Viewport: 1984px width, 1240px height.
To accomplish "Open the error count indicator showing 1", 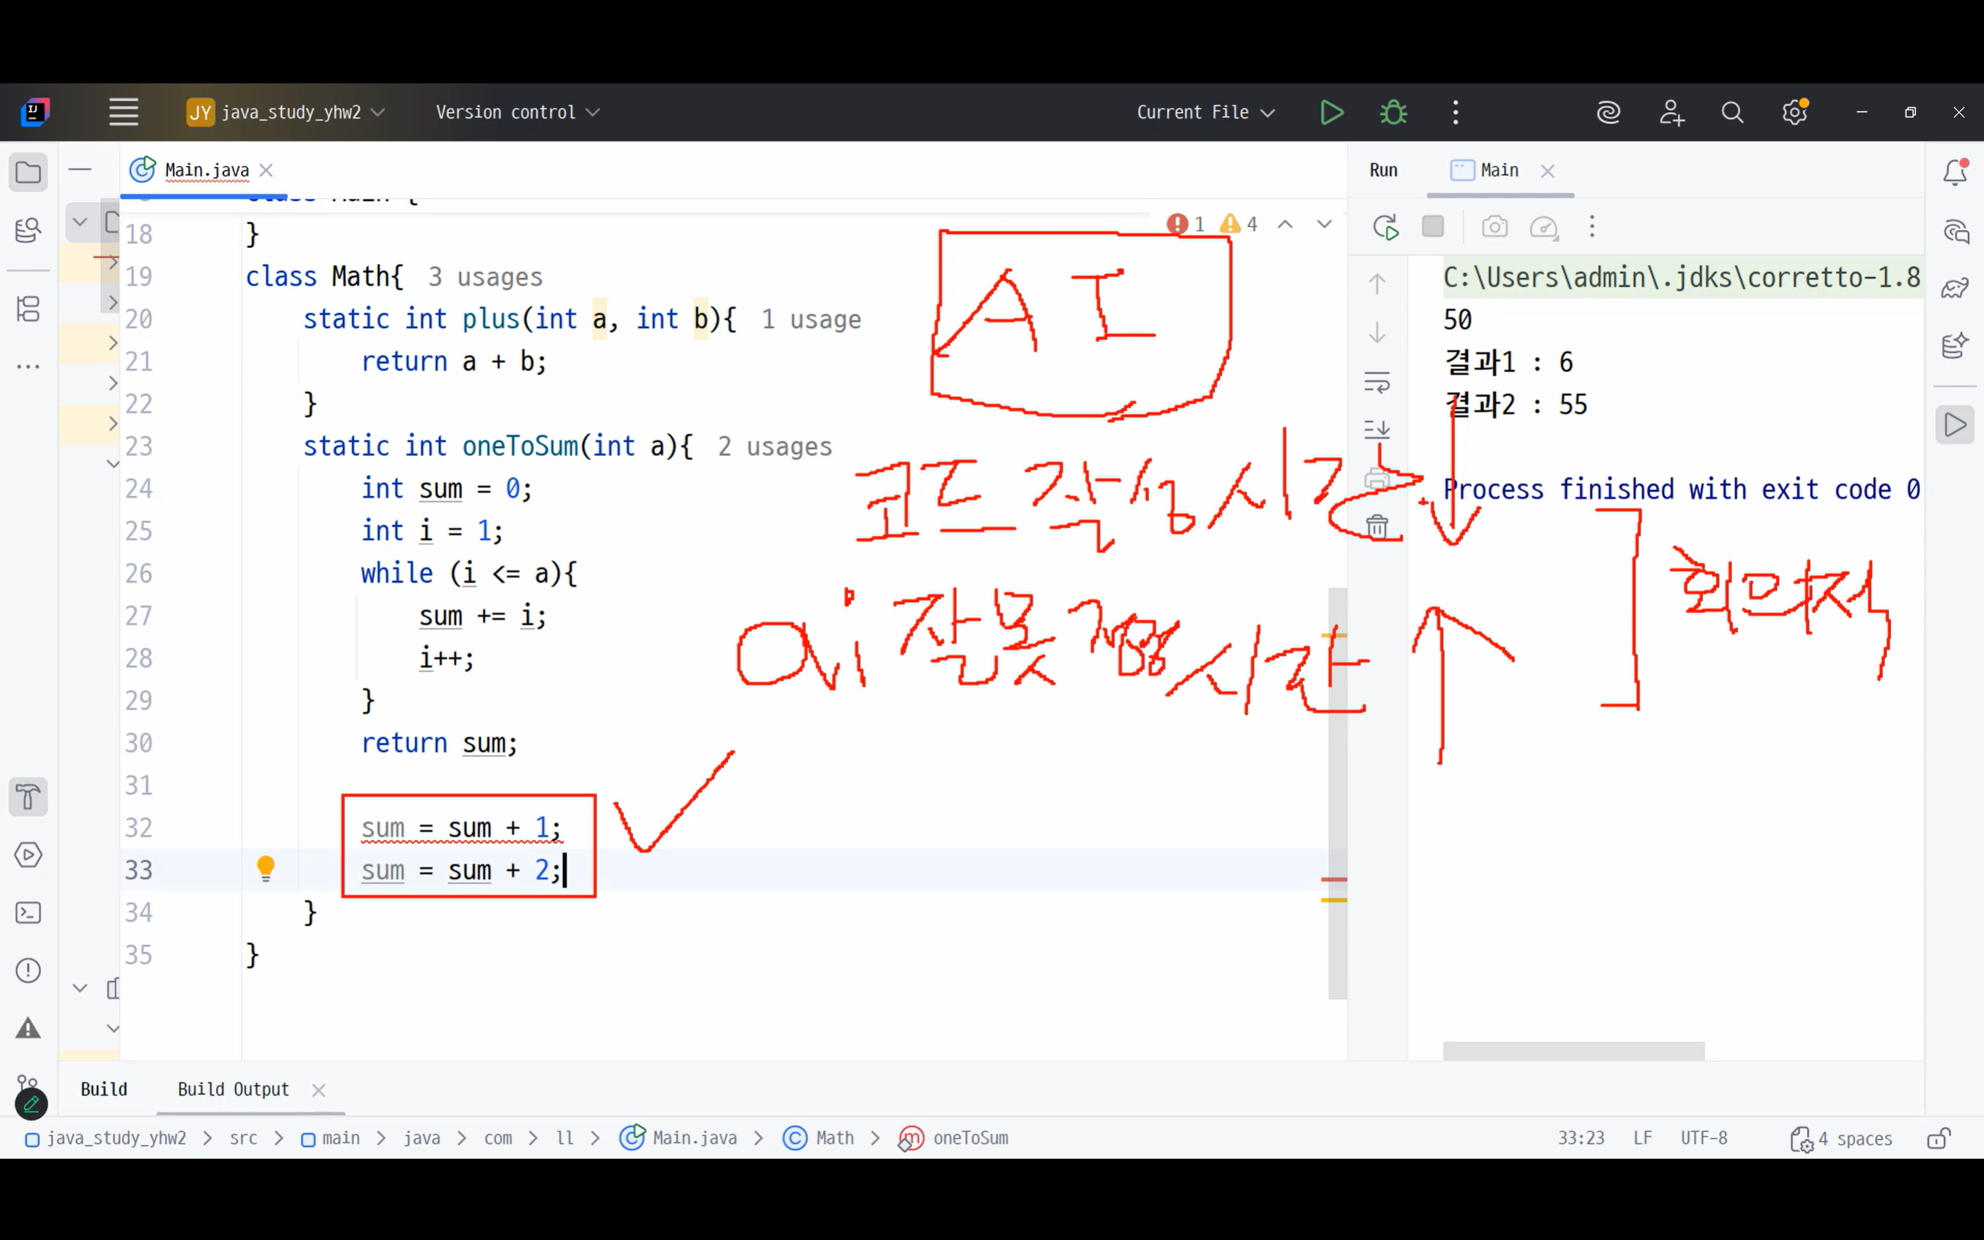I will (x=1186, y=224).
